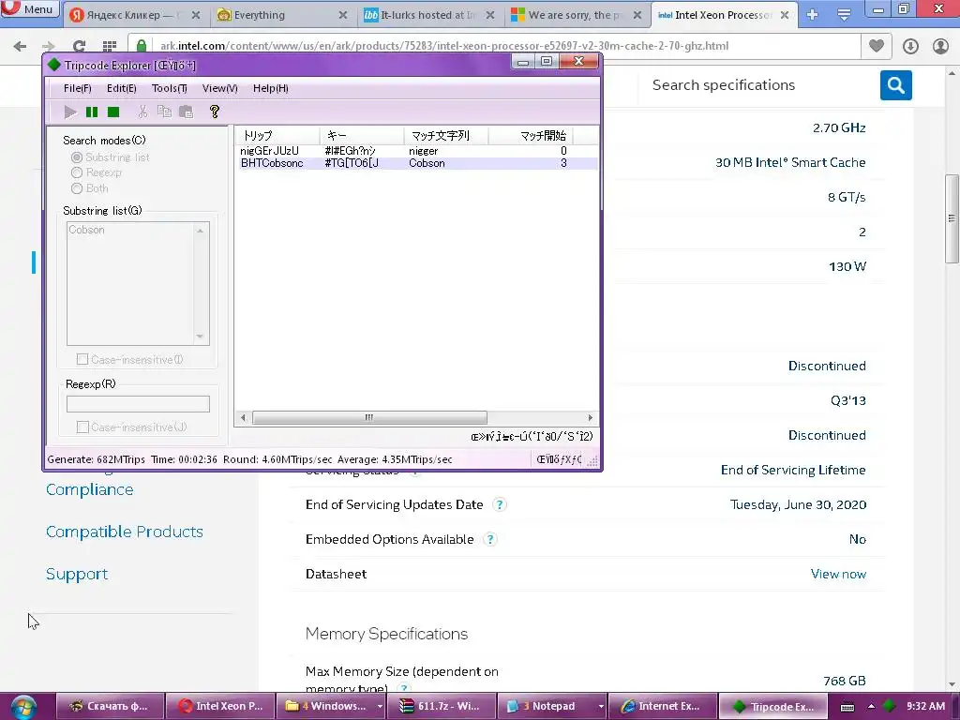Open the Tools(T) menu
The width and height of the screenshot is (960, 720).
[169, 88]
